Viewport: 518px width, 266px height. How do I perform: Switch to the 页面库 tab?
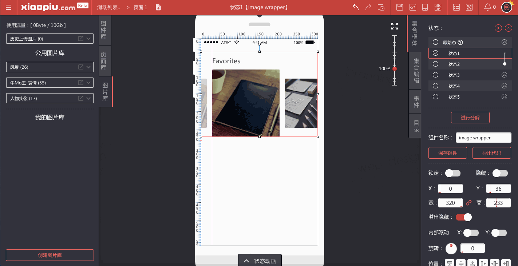pyautogui.click(x=105, y=61)
